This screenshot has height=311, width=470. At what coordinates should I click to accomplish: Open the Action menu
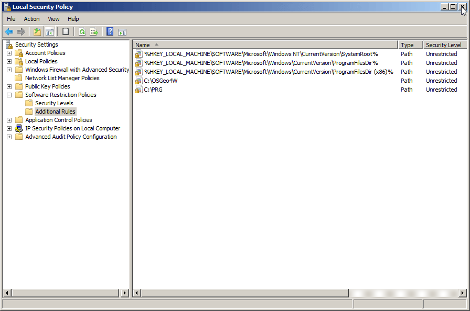click(x=31, y=19)
